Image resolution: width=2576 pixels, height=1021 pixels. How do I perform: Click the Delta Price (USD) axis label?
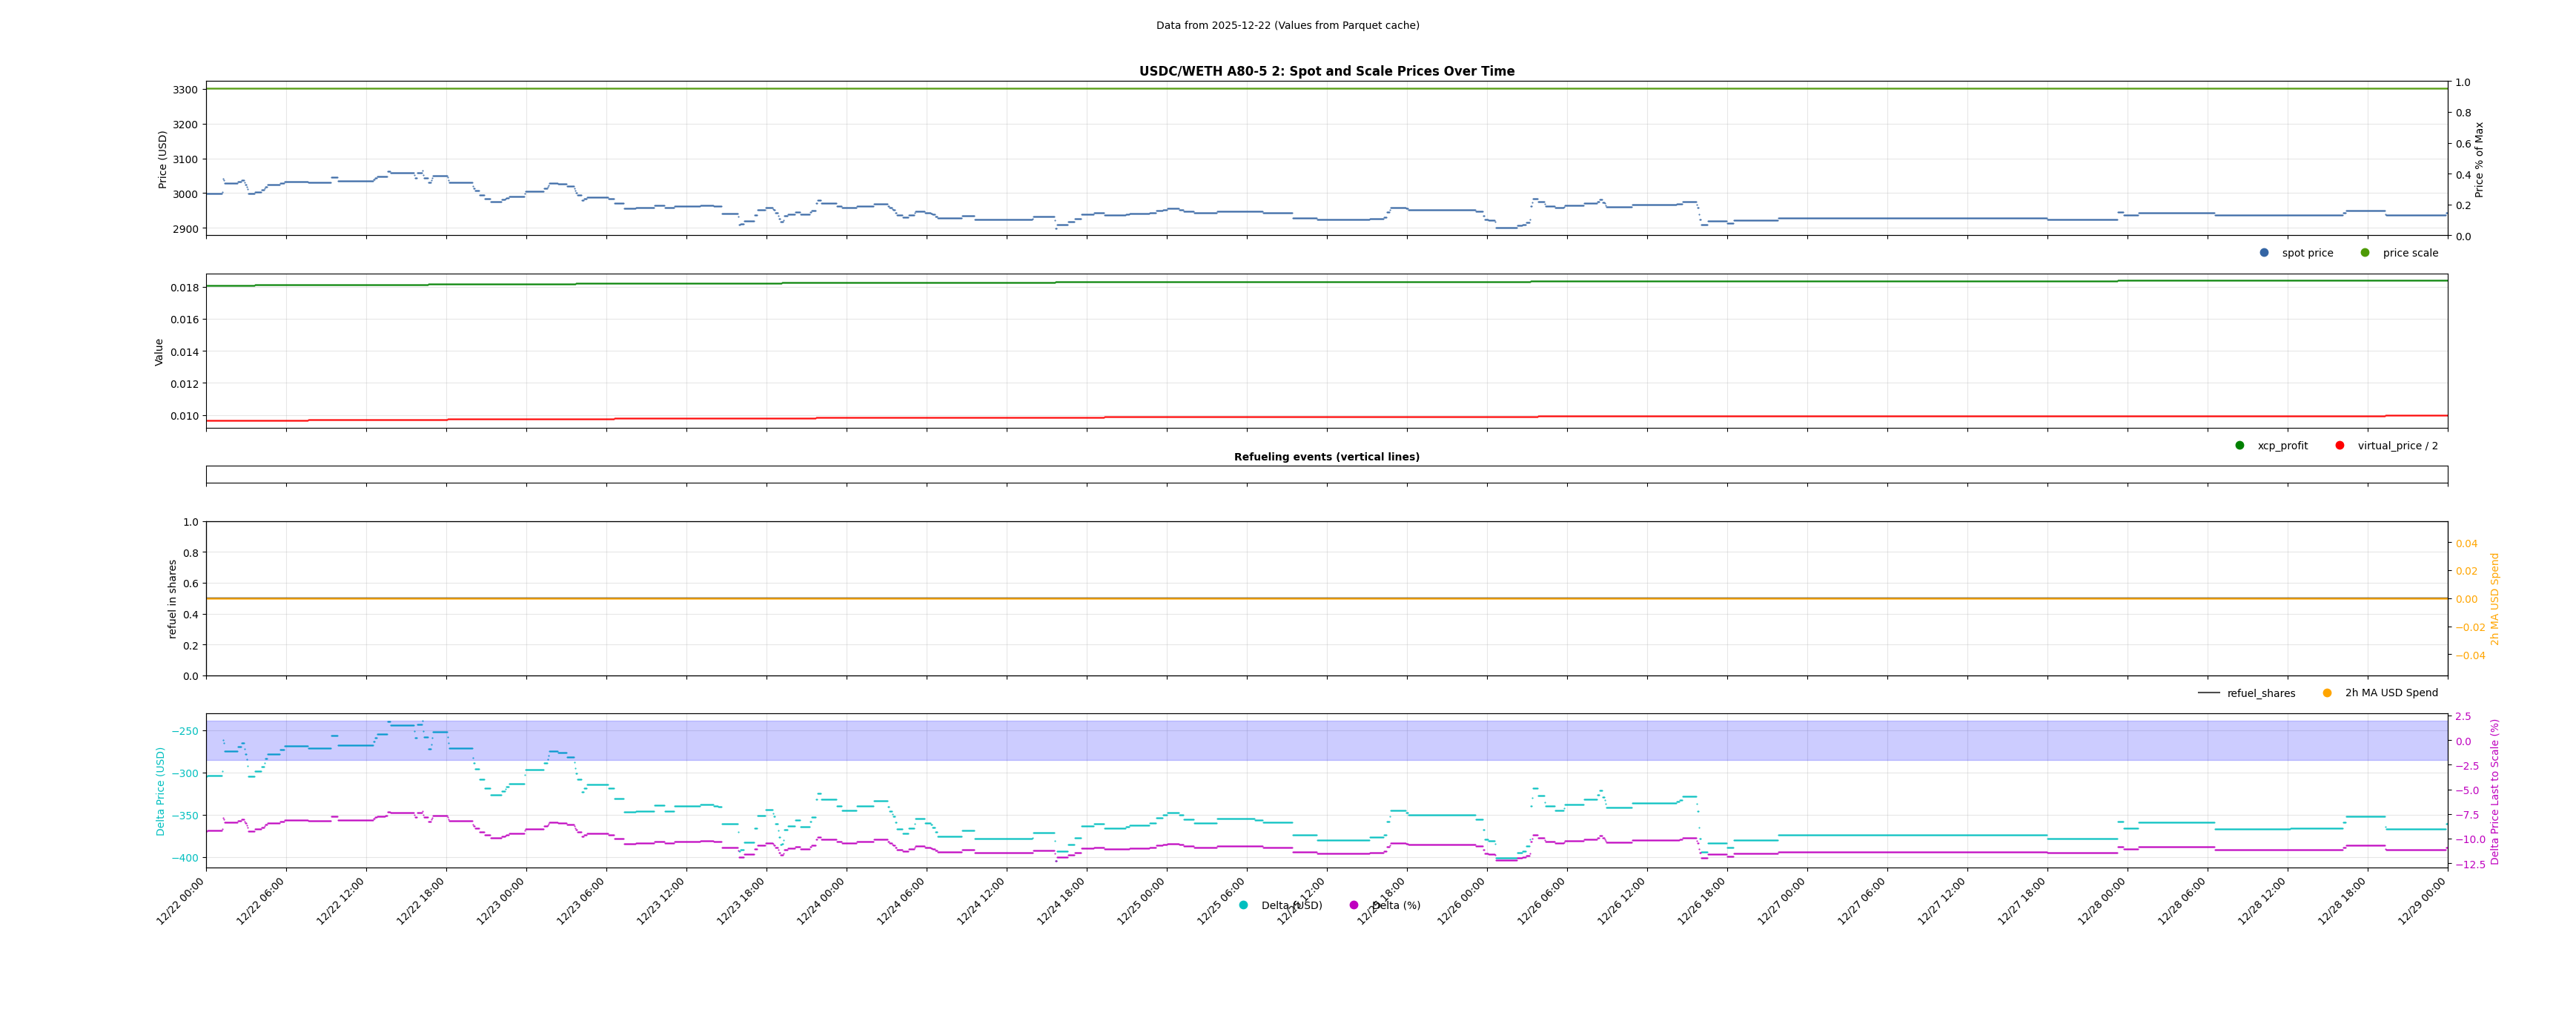click(161, 791)
